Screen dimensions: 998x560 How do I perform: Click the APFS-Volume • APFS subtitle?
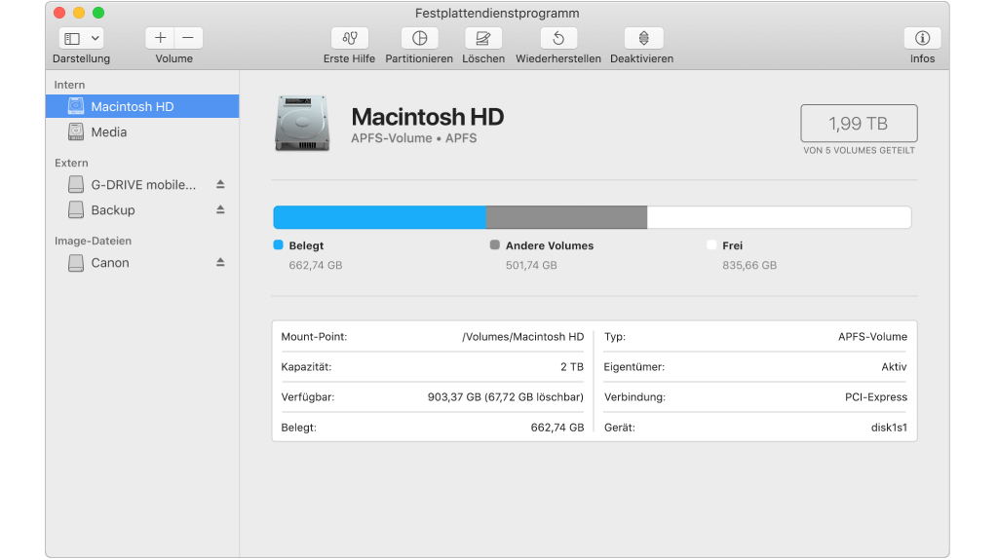coord(413,138)
